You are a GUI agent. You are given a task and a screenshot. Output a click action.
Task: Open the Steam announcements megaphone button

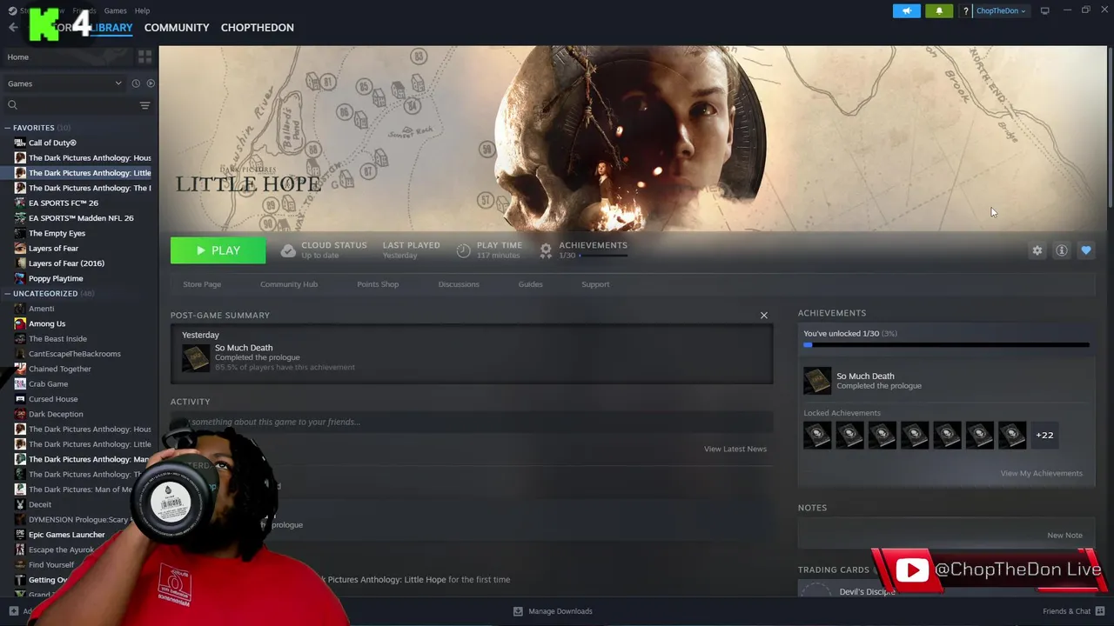[906, 10]
